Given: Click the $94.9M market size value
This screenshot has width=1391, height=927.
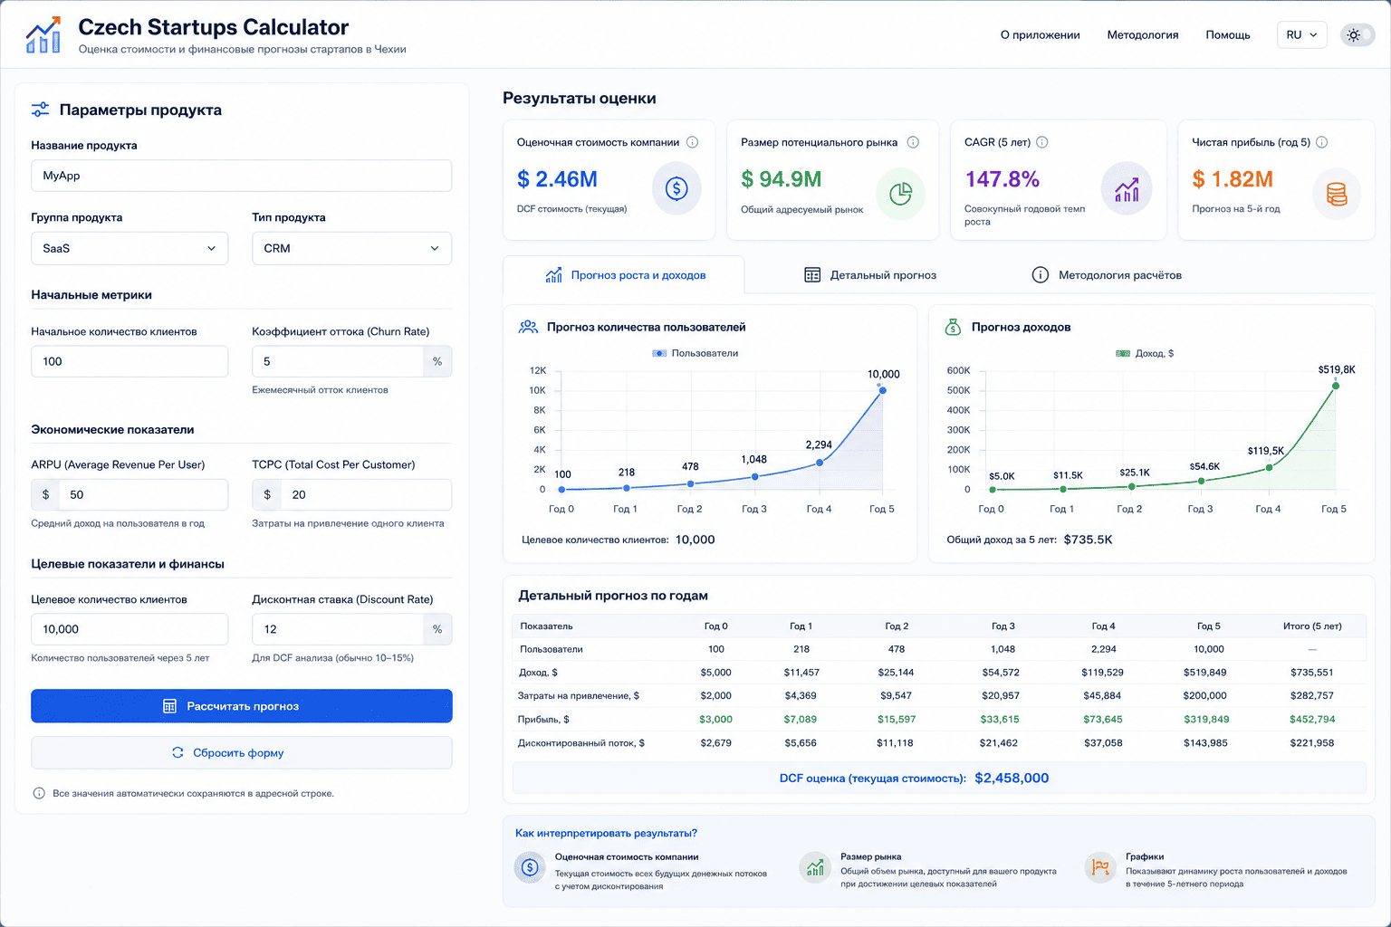Looking at the screenshot, I should (x=781, y=179).
